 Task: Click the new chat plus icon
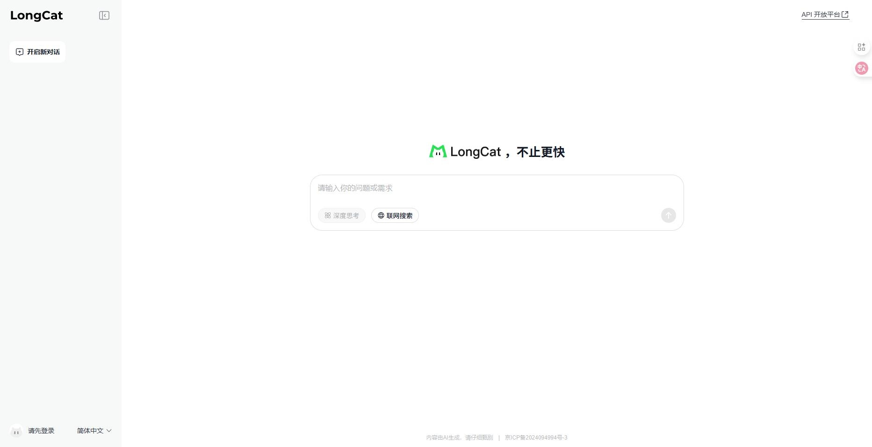20,52
